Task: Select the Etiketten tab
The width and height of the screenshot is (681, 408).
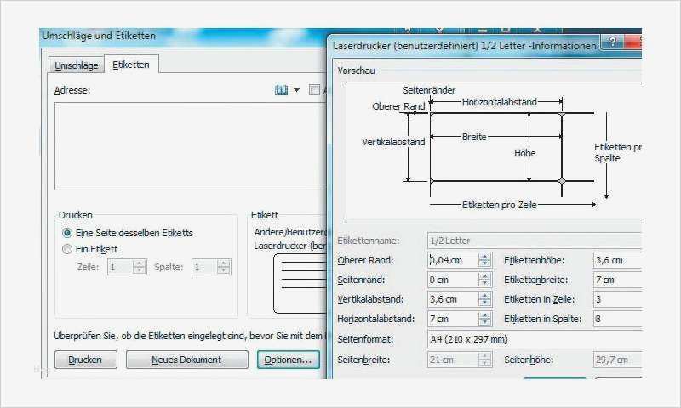Action: click(x=131, y=65)
